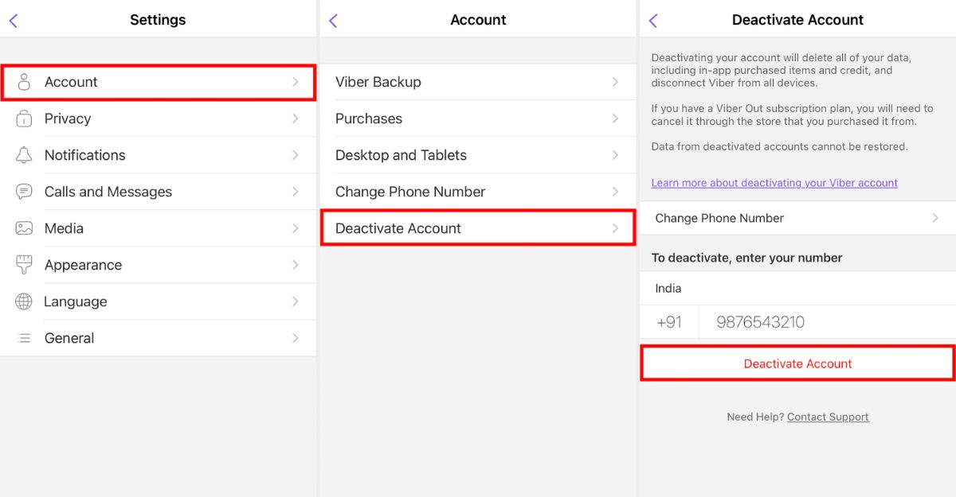Open Media settings
Screen dimensions: 956x497
pos(158,228)
